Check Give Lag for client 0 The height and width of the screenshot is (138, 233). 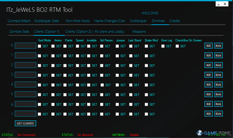pos(163,46)
